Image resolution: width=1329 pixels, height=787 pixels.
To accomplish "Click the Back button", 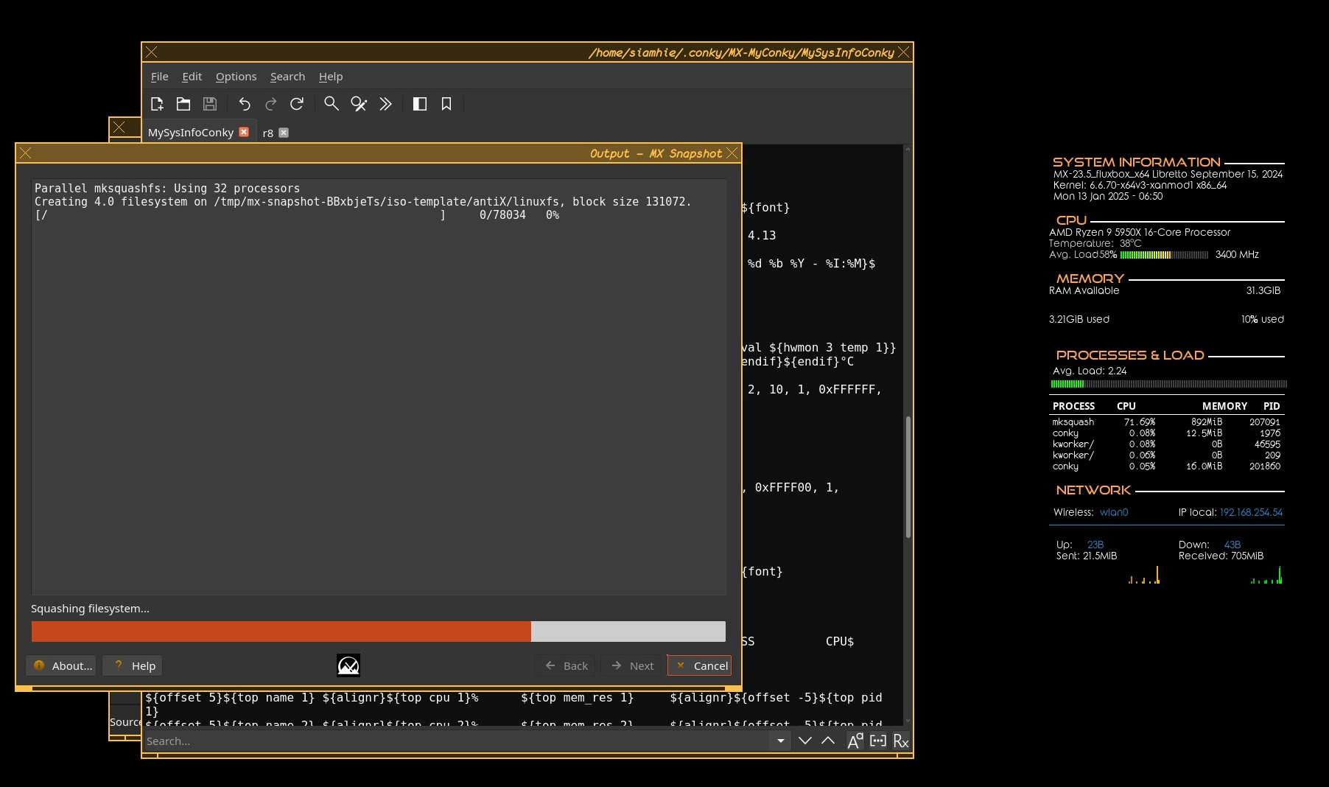I will (x=565, y=665).
